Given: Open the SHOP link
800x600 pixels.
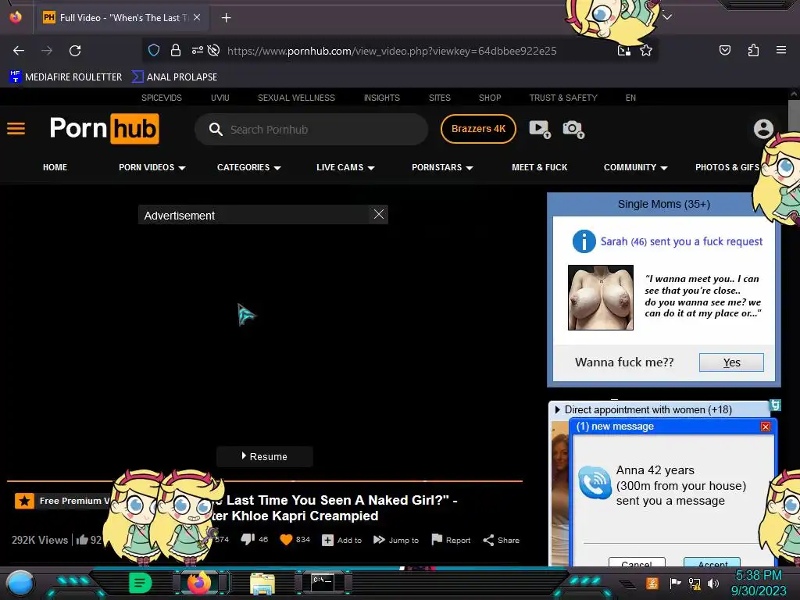Looking at the screenshot, I should tap(490, 98).
